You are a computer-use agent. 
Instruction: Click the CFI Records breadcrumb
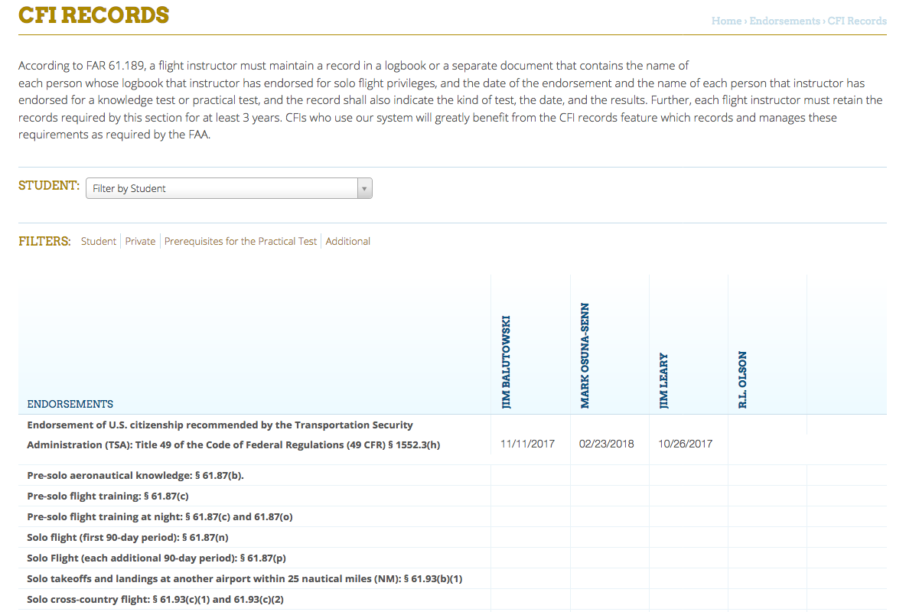[x=857, y=21]
